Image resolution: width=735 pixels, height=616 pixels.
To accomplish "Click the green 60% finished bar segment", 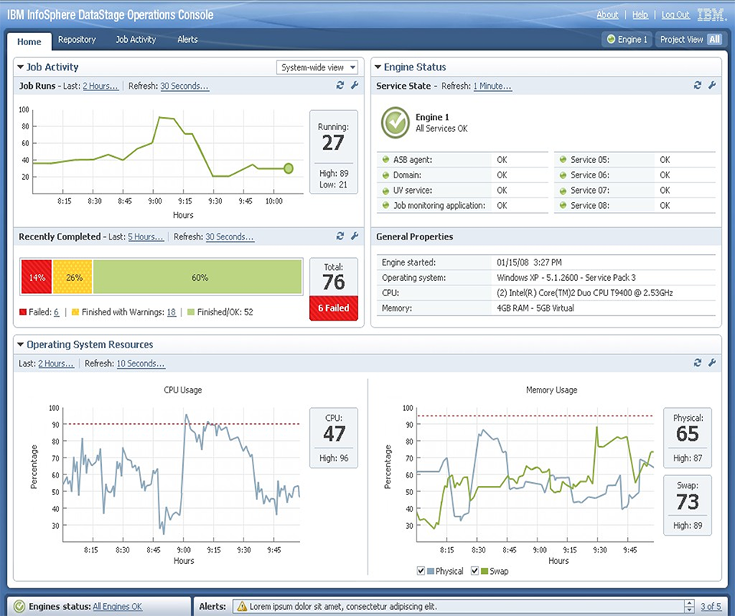I will [198, 277].
